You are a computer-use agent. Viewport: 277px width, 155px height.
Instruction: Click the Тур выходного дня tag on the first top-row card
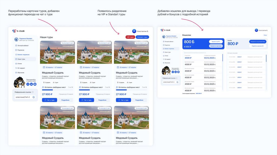[x=67, y=43]
